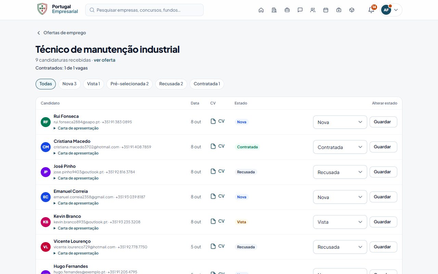Go back to Ofertas de emprego
The height and width of the screenshot is (274, 438).
pyautogui.click(x=61, y=33)
